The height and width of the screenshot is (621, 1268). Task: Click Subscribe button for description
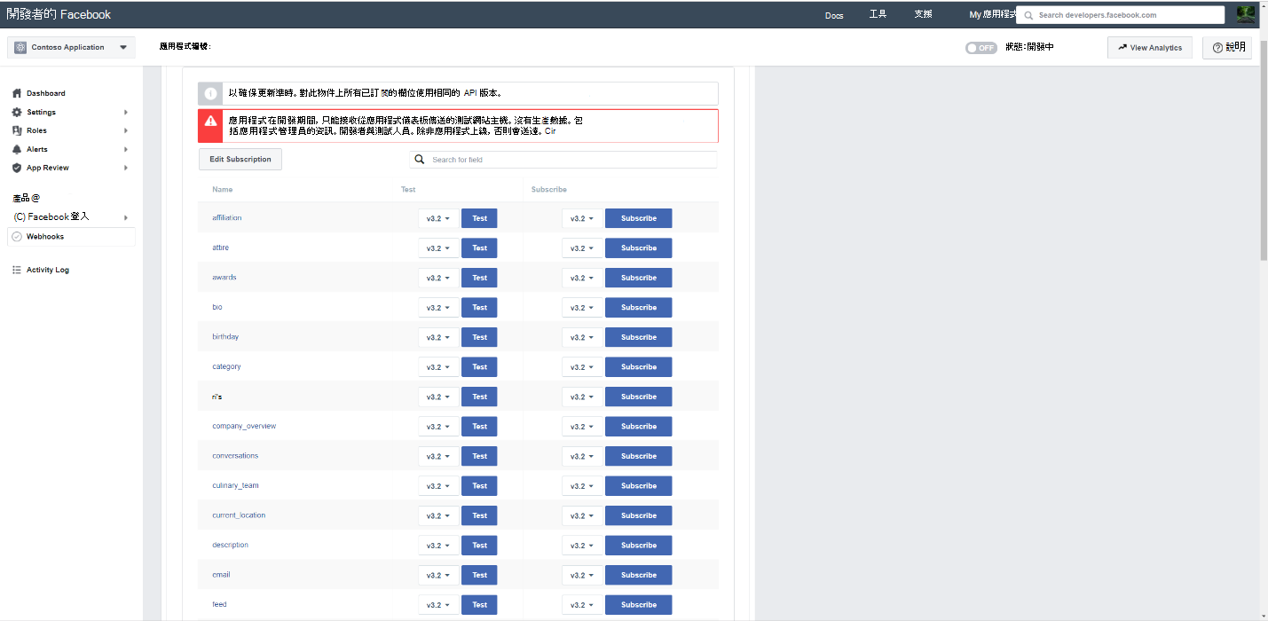point(638,546)
